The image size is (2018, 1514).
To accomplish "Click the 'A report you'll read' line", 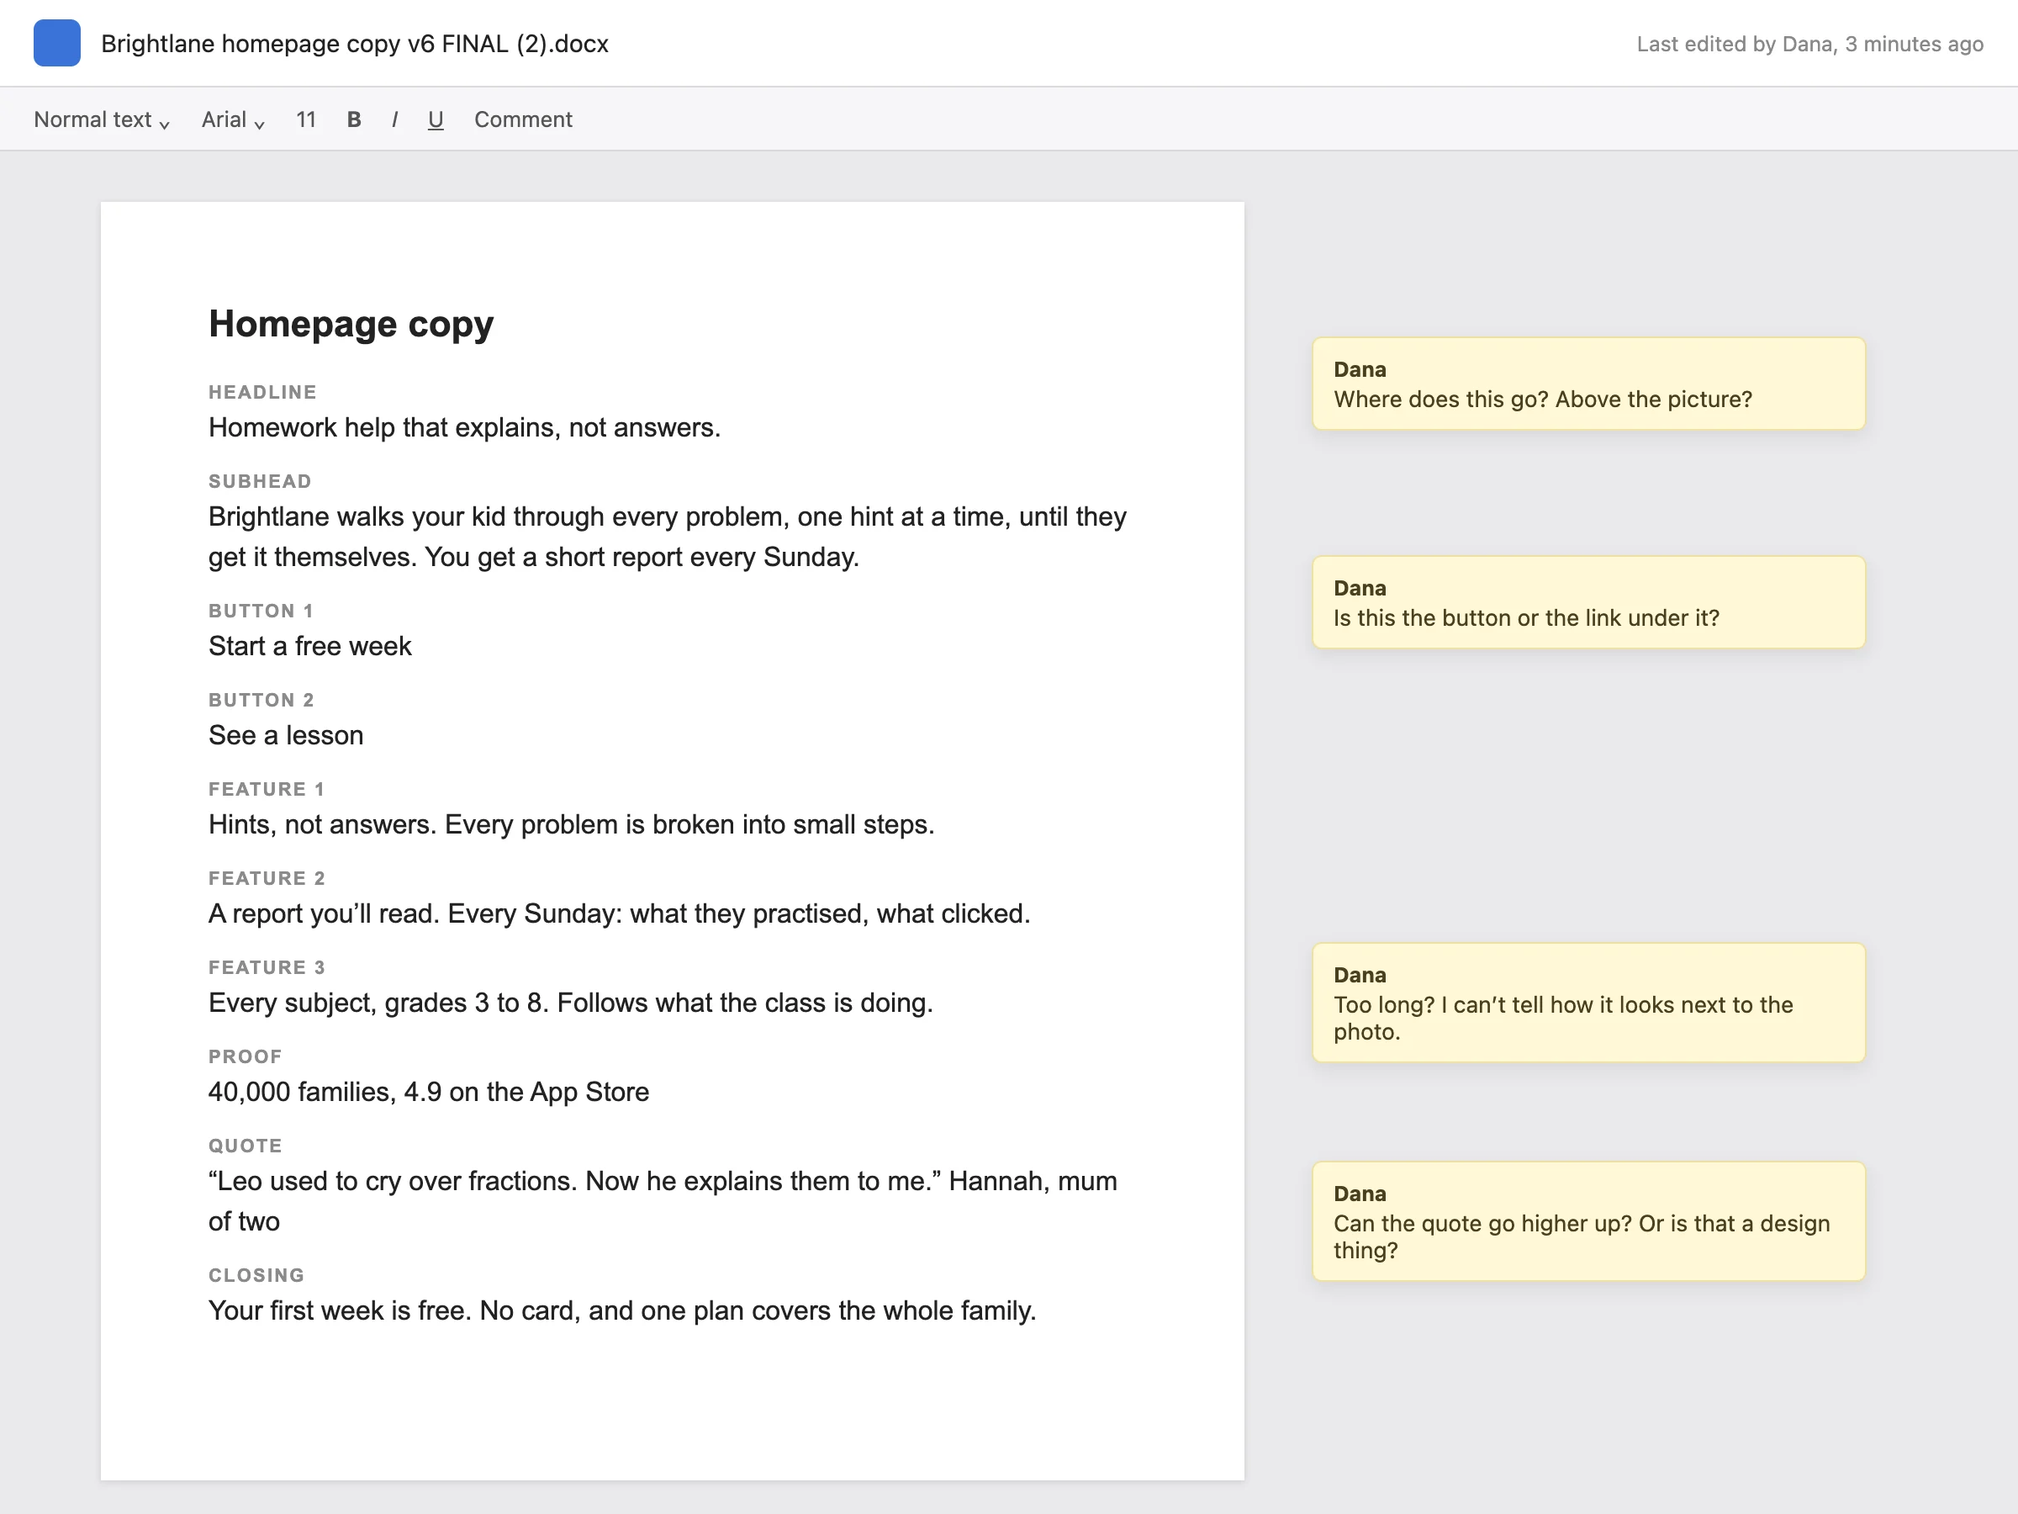I will click(620, 913).
